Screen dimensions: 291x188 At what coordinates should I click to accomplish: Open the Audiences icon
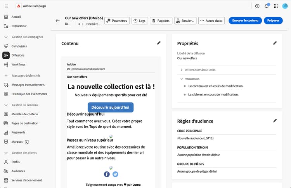point(6,171)
